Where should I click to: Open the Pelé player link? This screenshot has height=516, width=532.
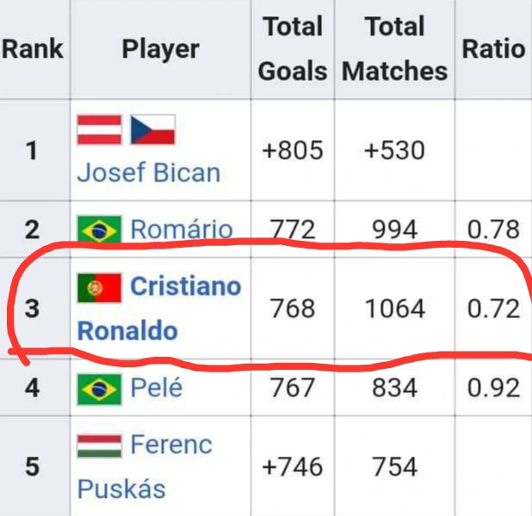coord(156,388)
